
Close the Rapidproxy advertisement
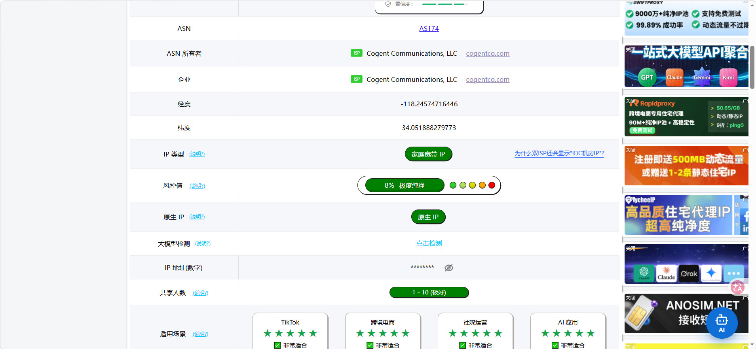tap(631, 101)
